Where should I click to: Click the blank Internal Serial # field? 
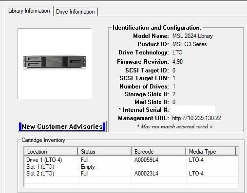(193, 110)
